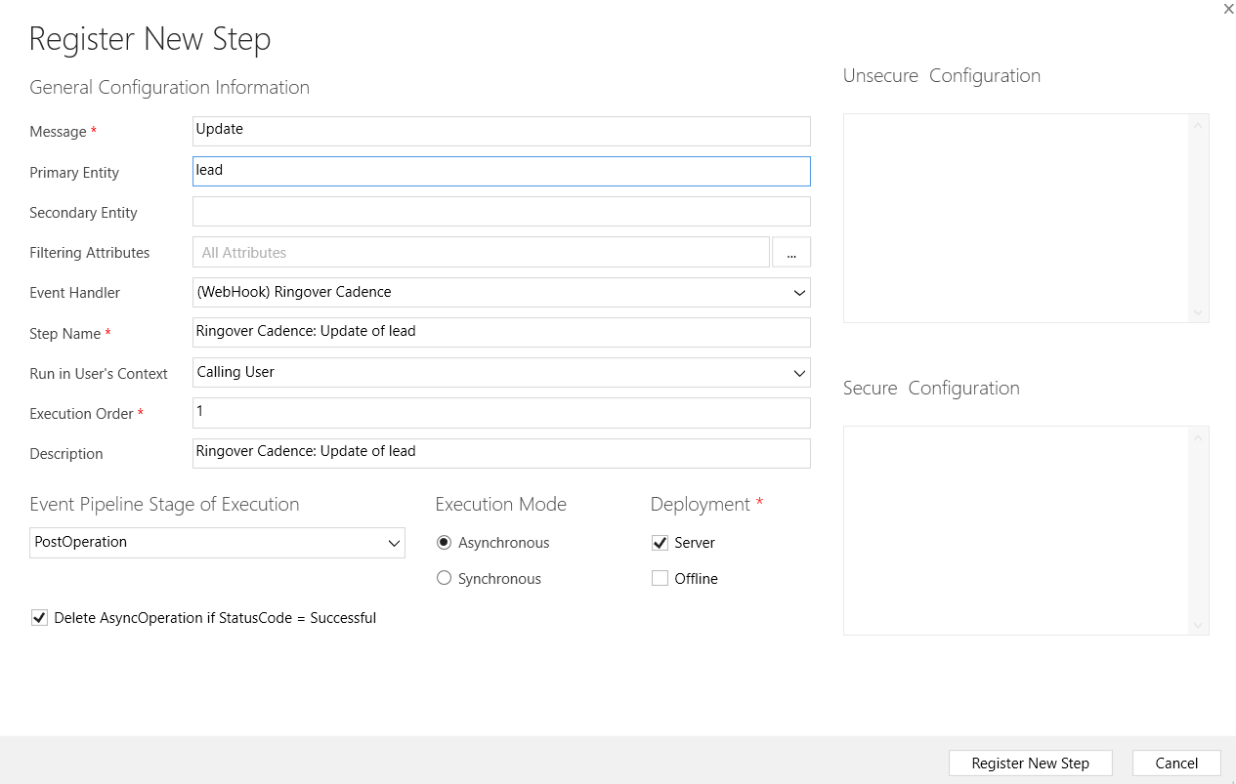Click Secure Configuration scrollbar up arrow
Screen dimensions: 1236x784
(x=1198, y=437)
